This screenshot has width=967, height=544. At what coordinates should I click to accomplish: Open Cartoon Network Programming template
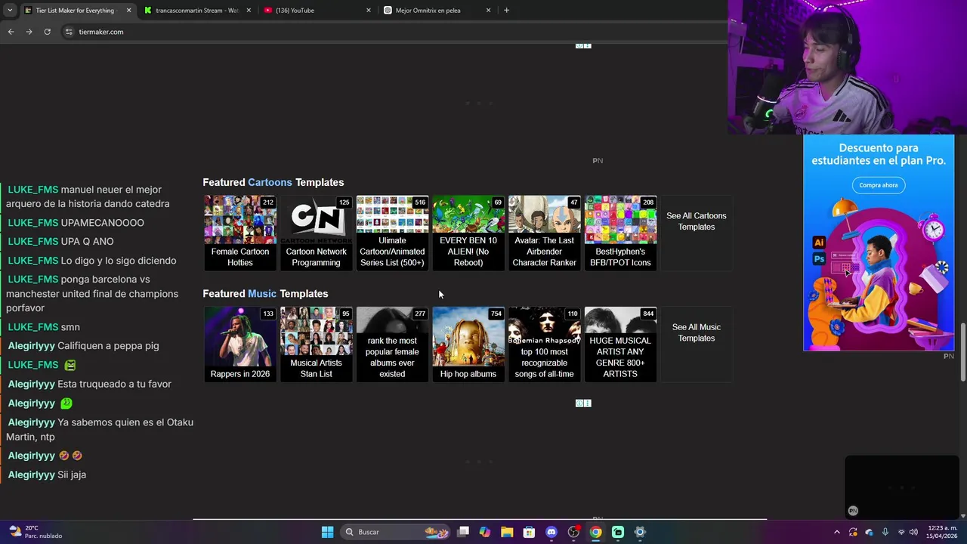(316, 233)
